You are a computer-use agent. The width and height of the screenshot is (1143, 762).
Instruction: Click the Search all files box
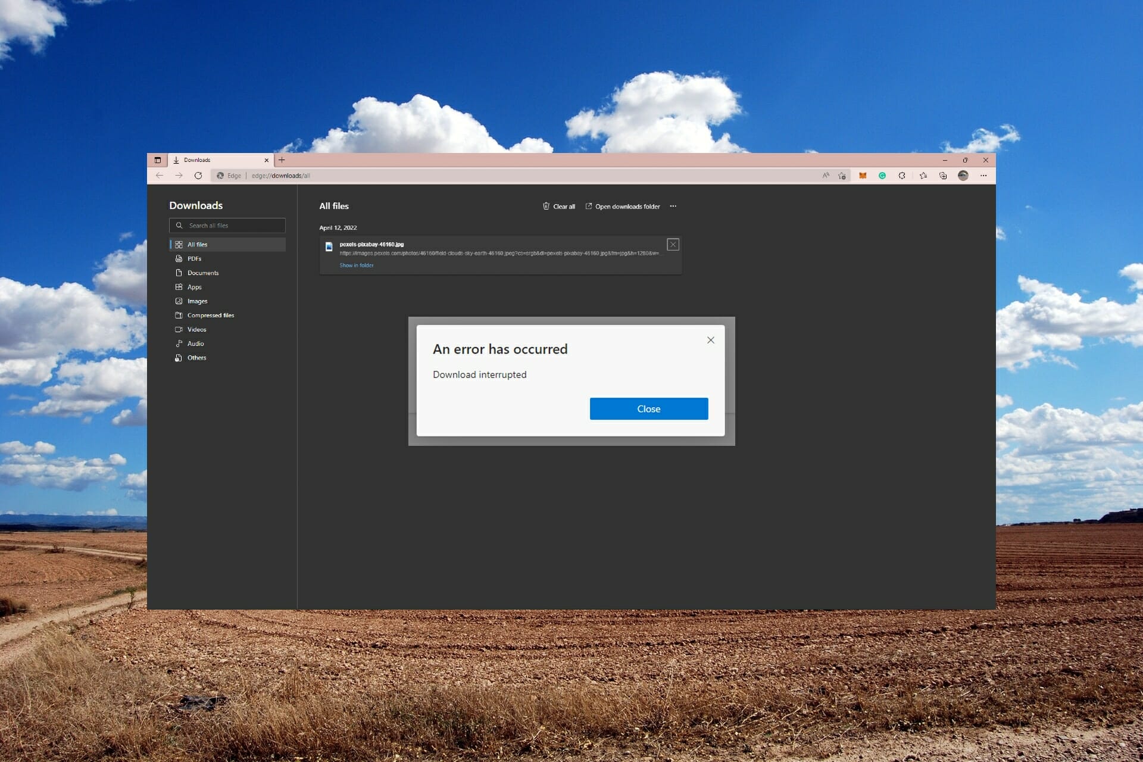pos(227,226)
